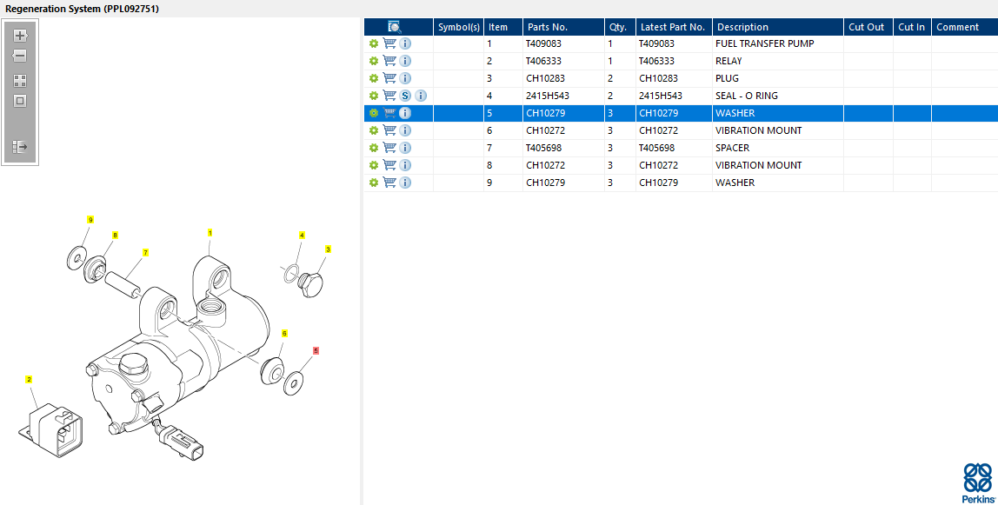Show info for item 6 VIBRATION MOUNT

click(x=405, y=130)
